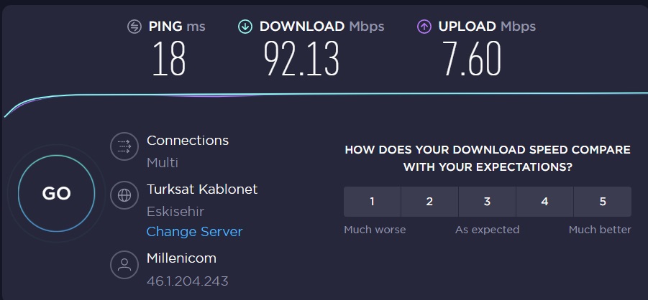This screenshot has width=648, height=300.
Task: Click the globe server icon
Action: pyautogui.click(x=124, y=195)
